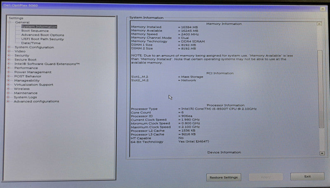Expand the Manageability node
Viewport: 330px width, 188px height.
point(8,80)
